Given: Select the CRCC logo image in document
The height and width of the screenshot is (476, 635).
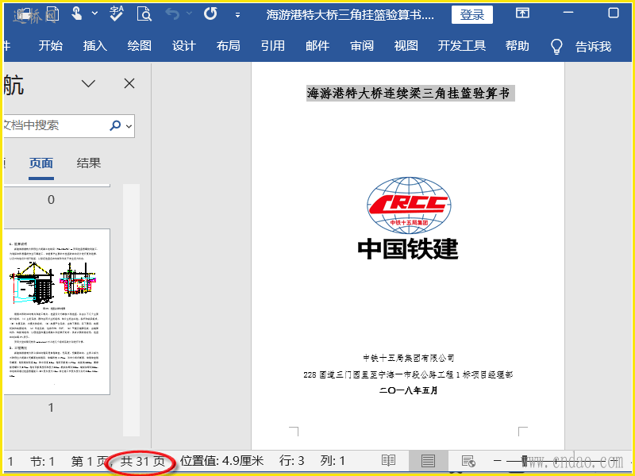Looking at the screenshot, I should pos(408,206).
